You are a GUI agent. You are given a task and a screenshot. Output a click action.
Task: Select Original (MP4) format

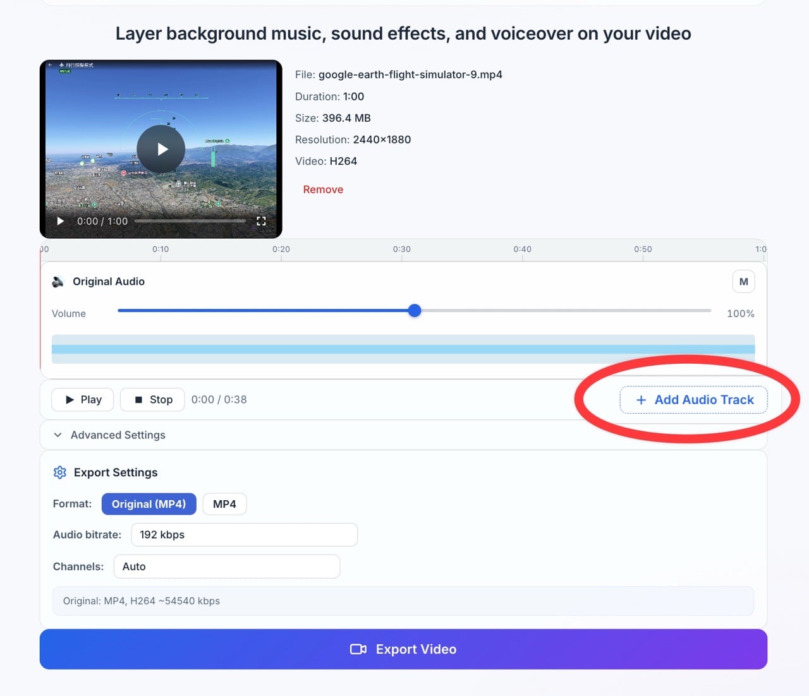click(x=149, y=504)
